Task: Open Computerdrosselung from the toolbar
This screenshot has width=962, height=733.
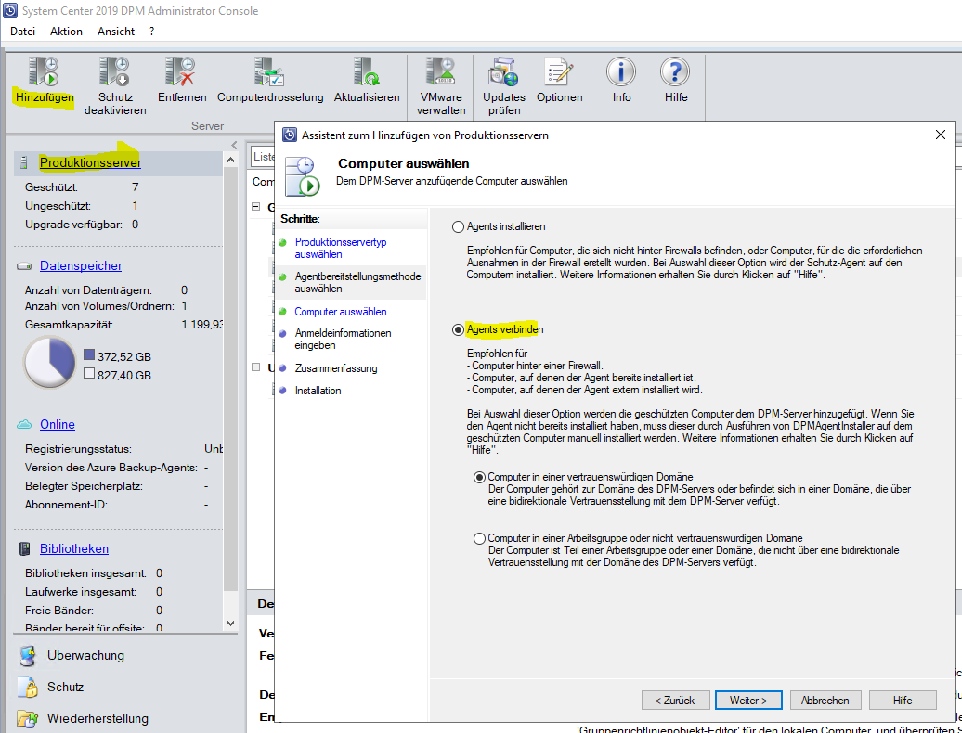Action: click(x=269, y=71)
